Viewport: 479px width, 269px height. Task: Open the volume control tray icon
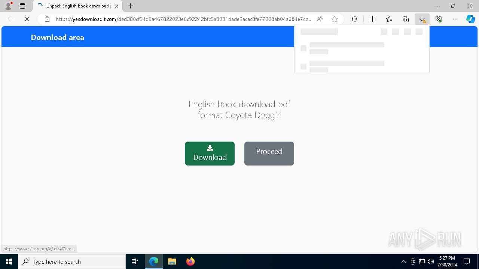point(431,262)
